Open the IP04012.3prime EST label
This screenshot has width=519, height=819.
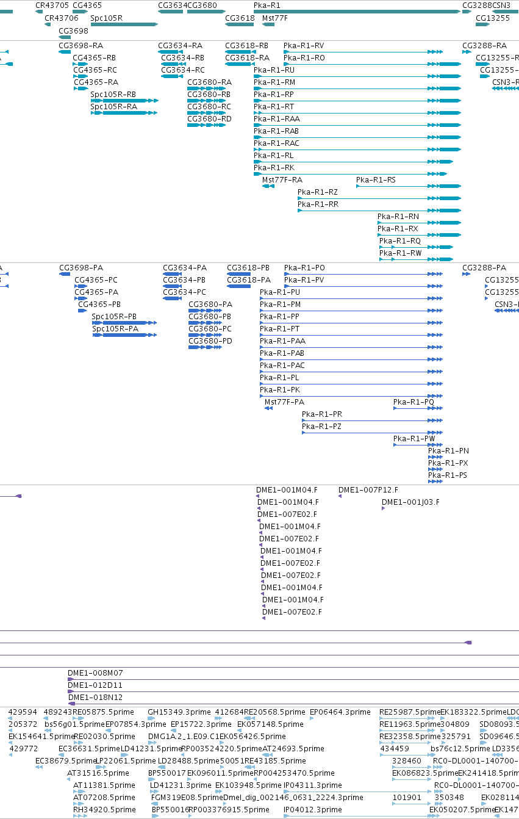313,809
